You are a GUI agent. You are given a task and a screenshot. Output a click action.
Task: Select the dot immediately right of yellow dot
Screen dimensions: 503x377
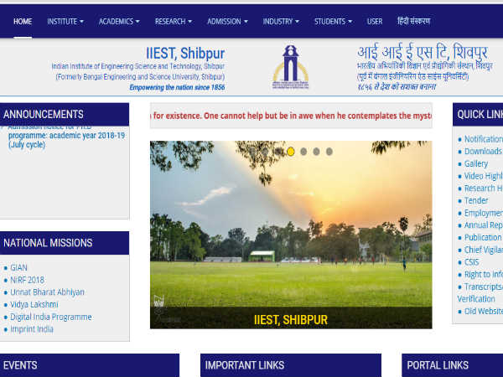point(303,152)
